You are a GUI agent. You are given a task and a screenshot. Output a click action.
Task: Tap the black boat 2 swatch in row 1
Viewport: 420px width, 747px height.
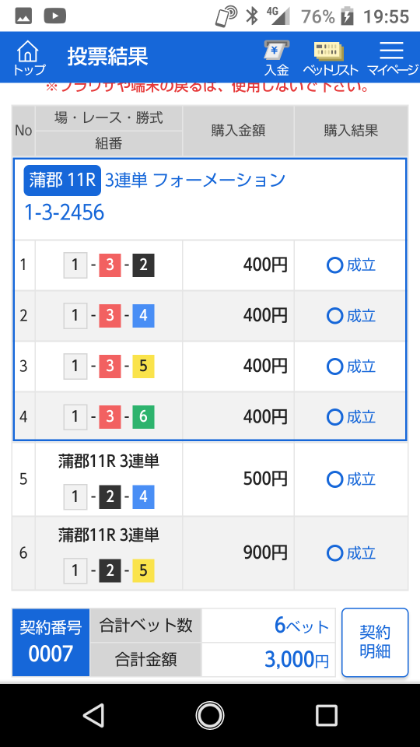click(143, 265)
